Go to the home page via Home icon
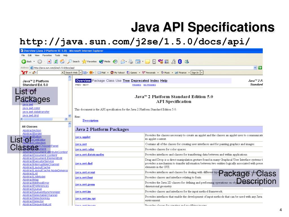Screen dimensions: 289x217 (62, 62)
